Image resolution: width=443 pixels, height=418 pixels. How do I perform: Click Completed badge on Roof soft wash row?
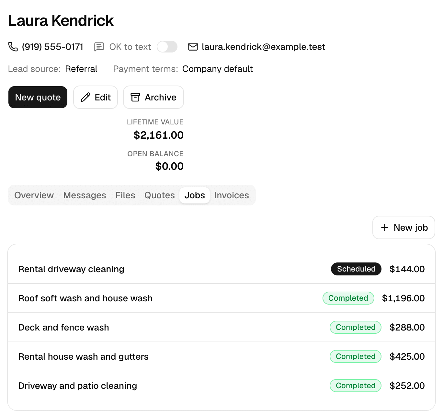348,298
